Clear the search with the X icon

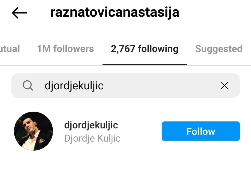pyautogui.click(x=224, y=86)
